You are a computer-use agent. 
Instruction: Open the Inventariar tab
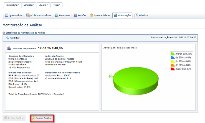click(x=12, y=5)
